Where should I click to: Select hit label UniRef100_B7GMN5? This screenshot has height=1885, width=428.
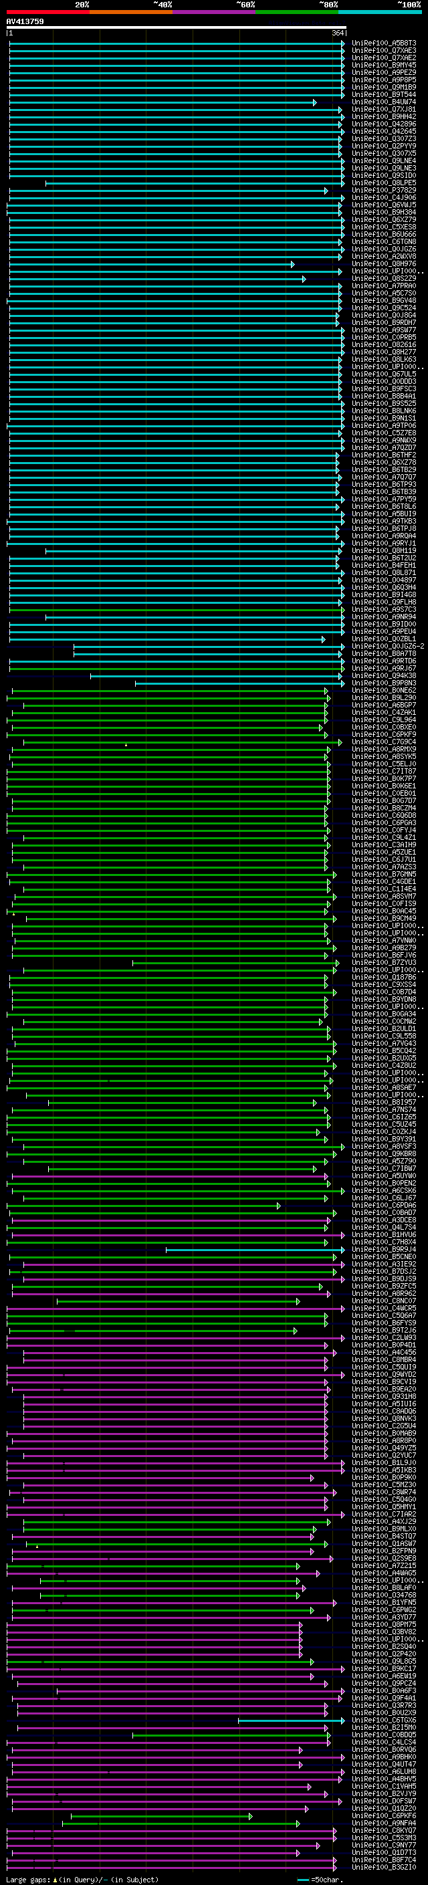point(384,875)
